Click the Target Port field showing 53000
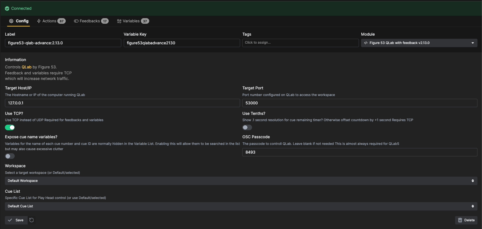 click(x=360, y=103)
